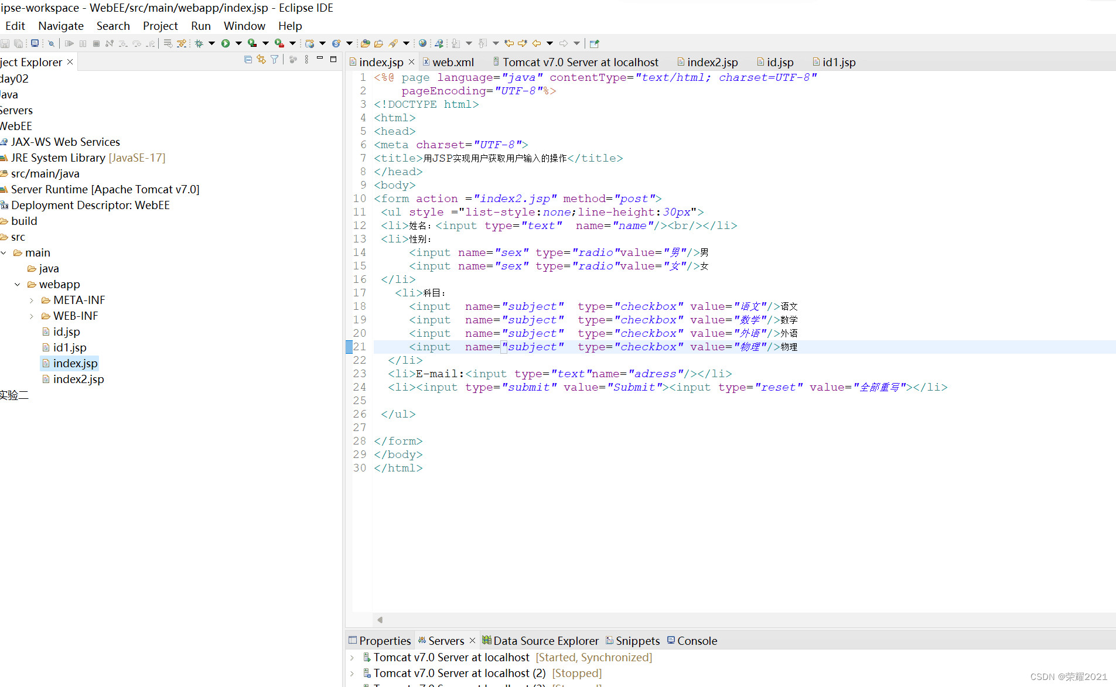Open the Data Source Explorer tab
The height and width of the screenshot is (687, 1116).
540,641
